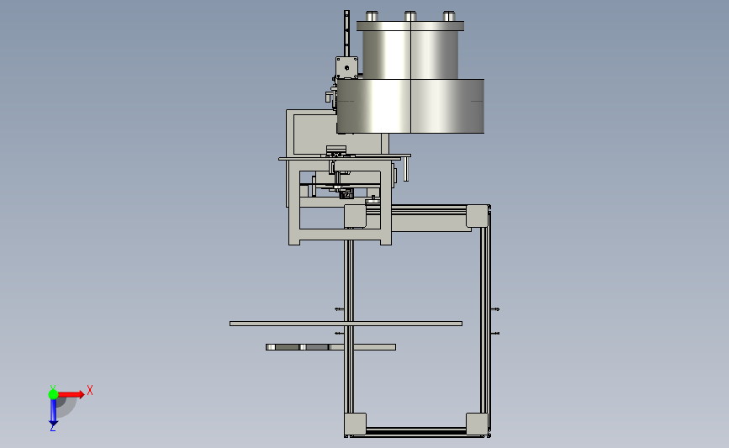Select the right vertical aluminum rail of the frame
The height and width of the screenshot is (448, 729).
[485, 319]
